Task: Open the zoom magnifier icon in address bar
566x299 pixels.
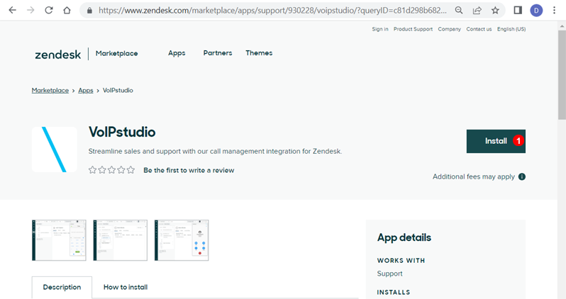Action: click(x=459, y=11)
